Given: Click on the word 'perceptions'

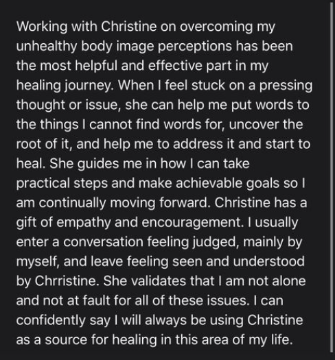Looking at the screenshot, I should (195, 47).
